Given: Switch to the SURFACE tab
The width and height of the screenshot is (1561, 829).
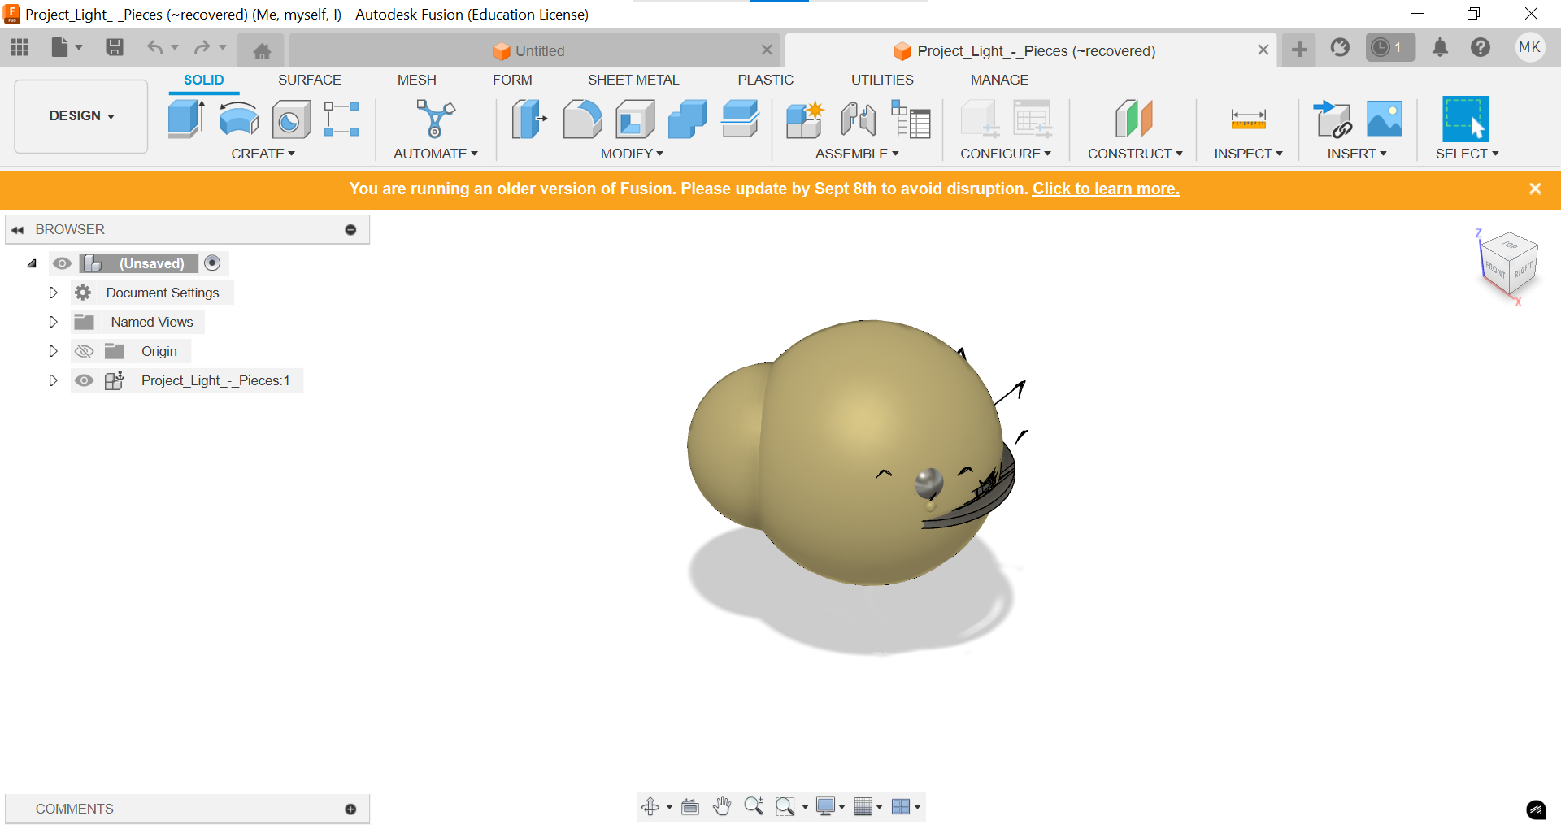Looking at the screenshot, I should [x=309, y=80].
